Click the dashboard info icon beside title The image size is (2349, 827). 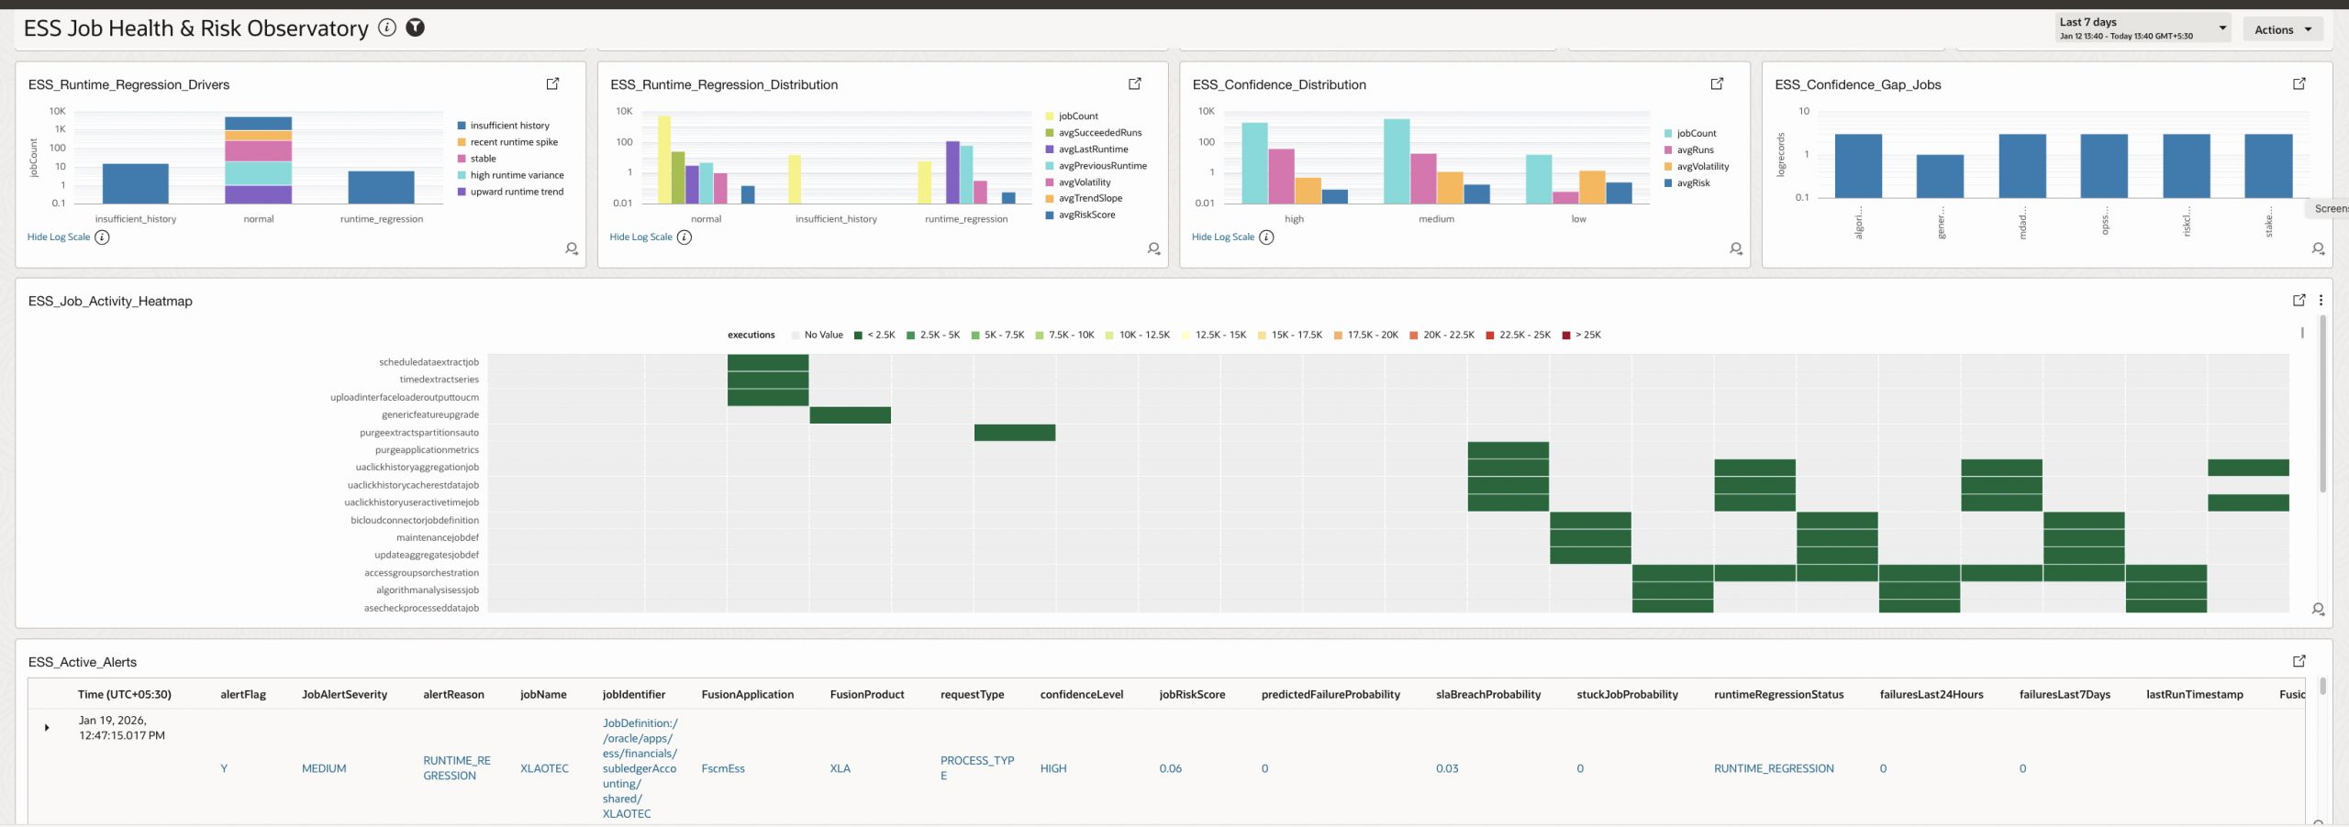387,28
